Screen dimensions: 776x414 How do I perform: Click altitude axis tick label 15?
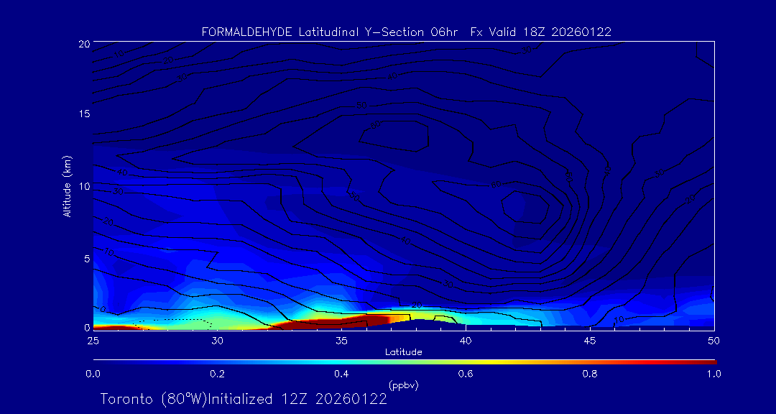83,114
